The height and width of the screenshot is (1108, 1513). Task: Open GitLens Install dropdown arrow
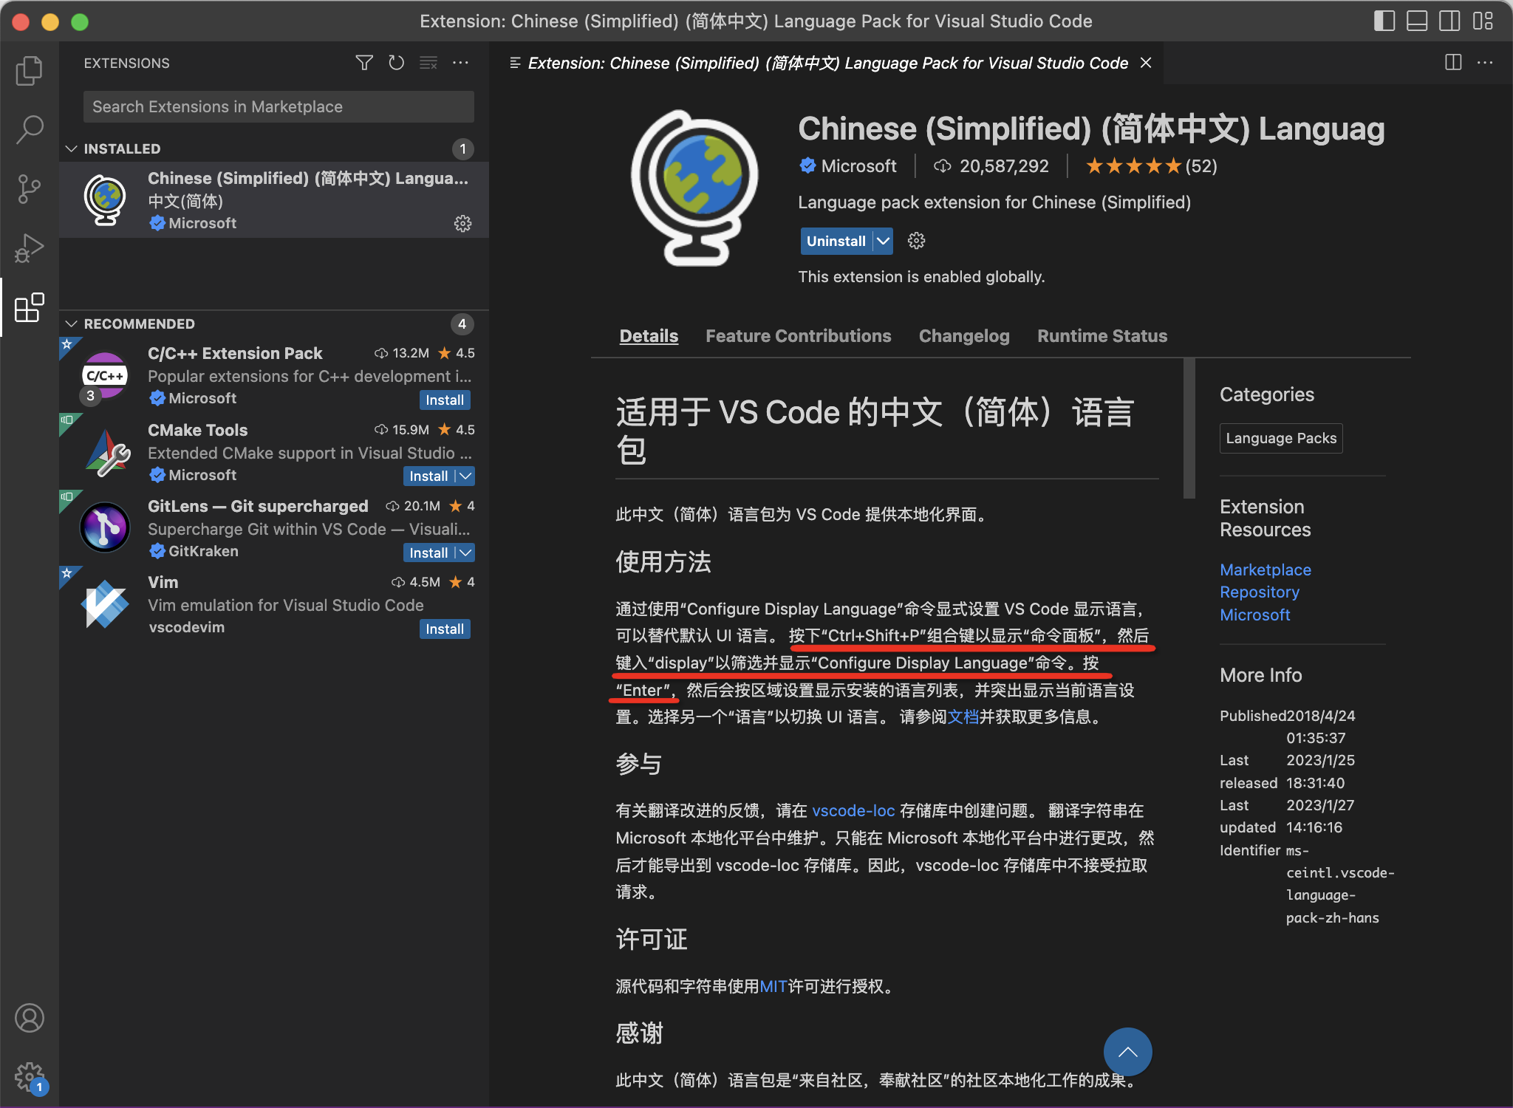tap(465, 553)
